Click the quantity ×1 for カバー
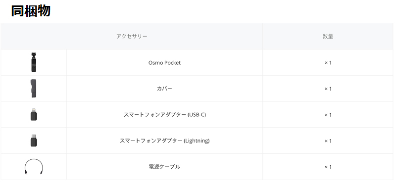The width and height of the screenshot is (396, 188). 328,89
